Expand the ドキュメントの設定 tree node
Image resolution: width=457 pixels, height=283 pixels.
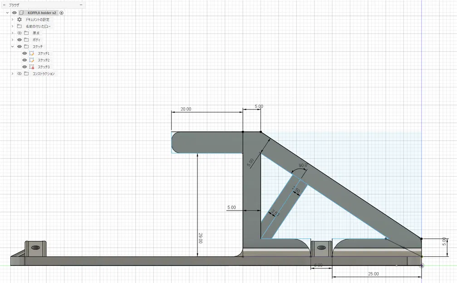[x=12, y=20]
